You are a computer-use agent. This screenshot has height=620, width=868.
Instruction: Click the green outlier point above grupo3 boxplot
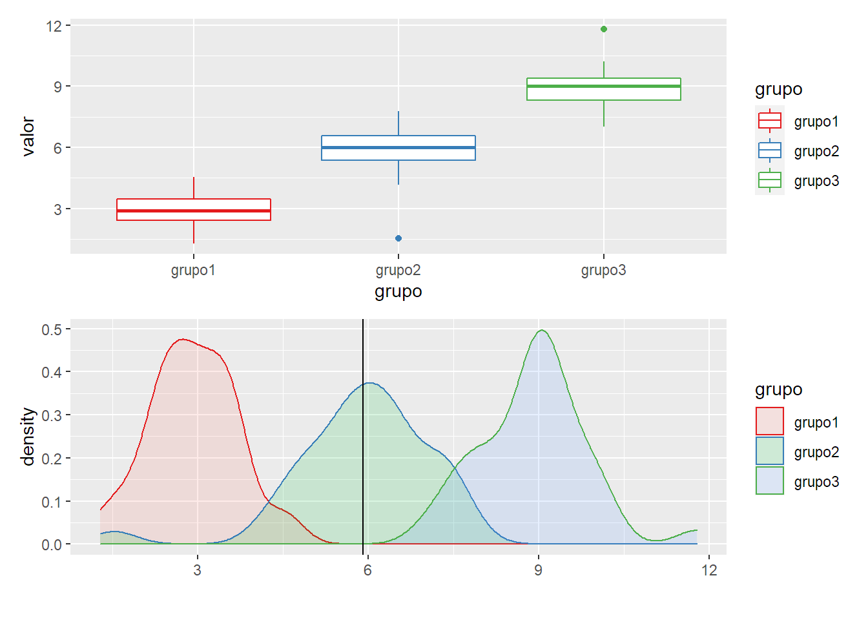pyautogui.click(x=604, y=29)
